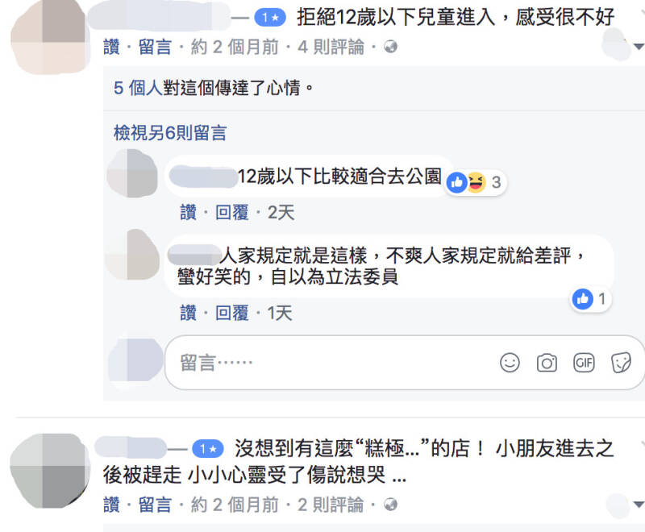Expand 檢視另6則留言 to view more comments

coord(170,133)
